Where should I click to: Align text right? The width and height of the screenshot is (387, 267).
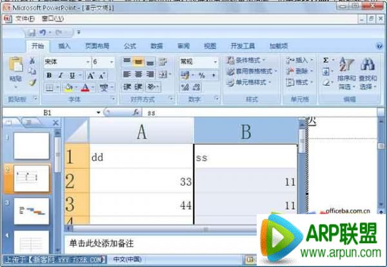pyautogui.click(x=150, y=74)
